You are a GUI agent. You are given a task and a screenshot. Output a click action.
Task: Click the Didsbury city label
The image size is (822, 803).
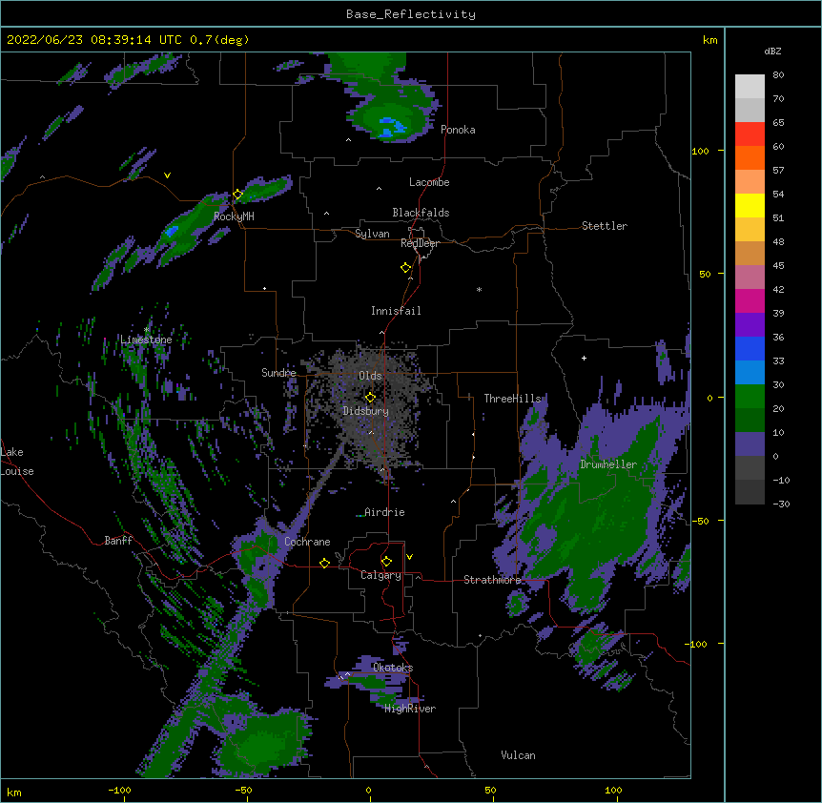pyautogui.click(x=366, y=411)
